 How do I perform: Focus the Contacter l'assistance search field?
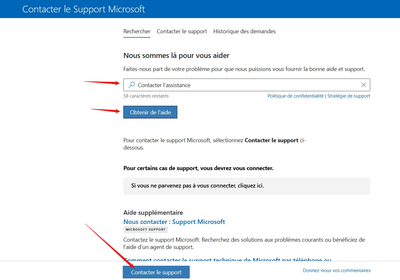coord(246,85)
